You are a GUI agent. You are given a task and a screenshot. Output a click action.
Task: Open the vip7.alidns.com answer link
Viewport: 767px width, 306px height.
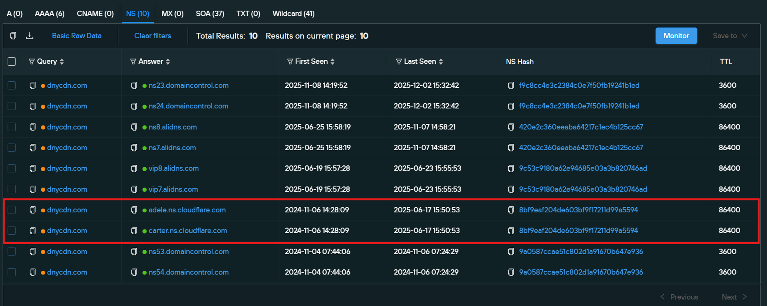pos(173,189)
